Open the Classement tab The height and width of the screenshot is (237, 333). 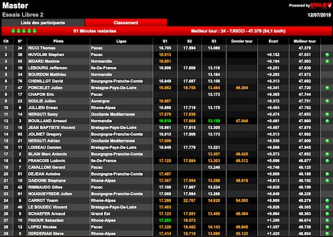[x=126, y=22]
